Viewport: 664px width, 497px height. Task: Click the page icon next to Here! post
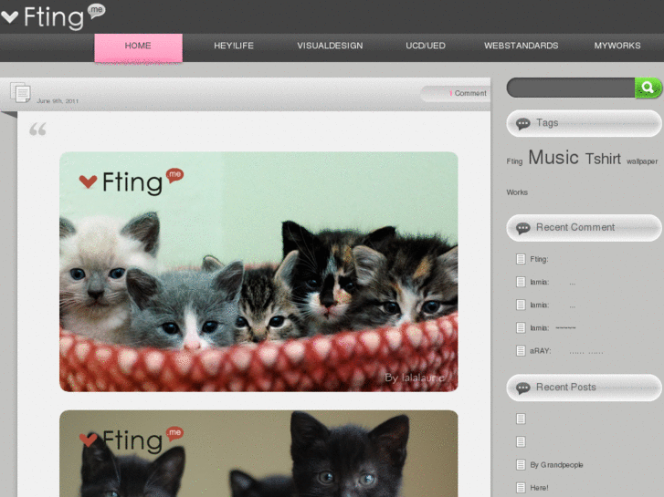521,488
